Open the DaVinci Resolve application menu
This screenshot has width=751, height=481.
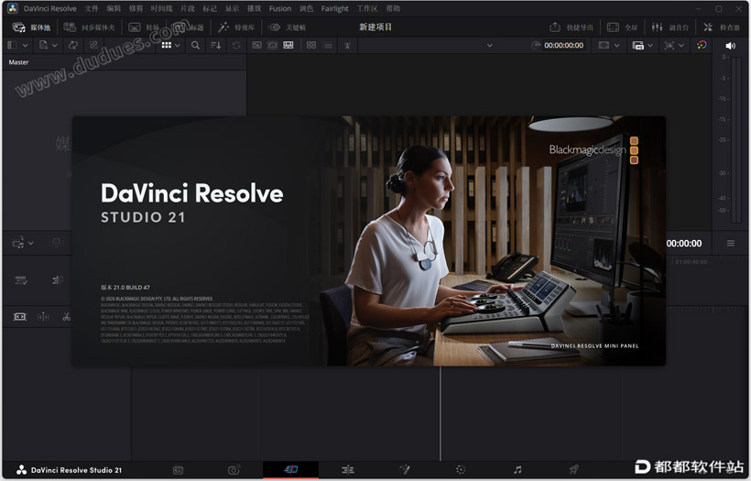[50, 8]
